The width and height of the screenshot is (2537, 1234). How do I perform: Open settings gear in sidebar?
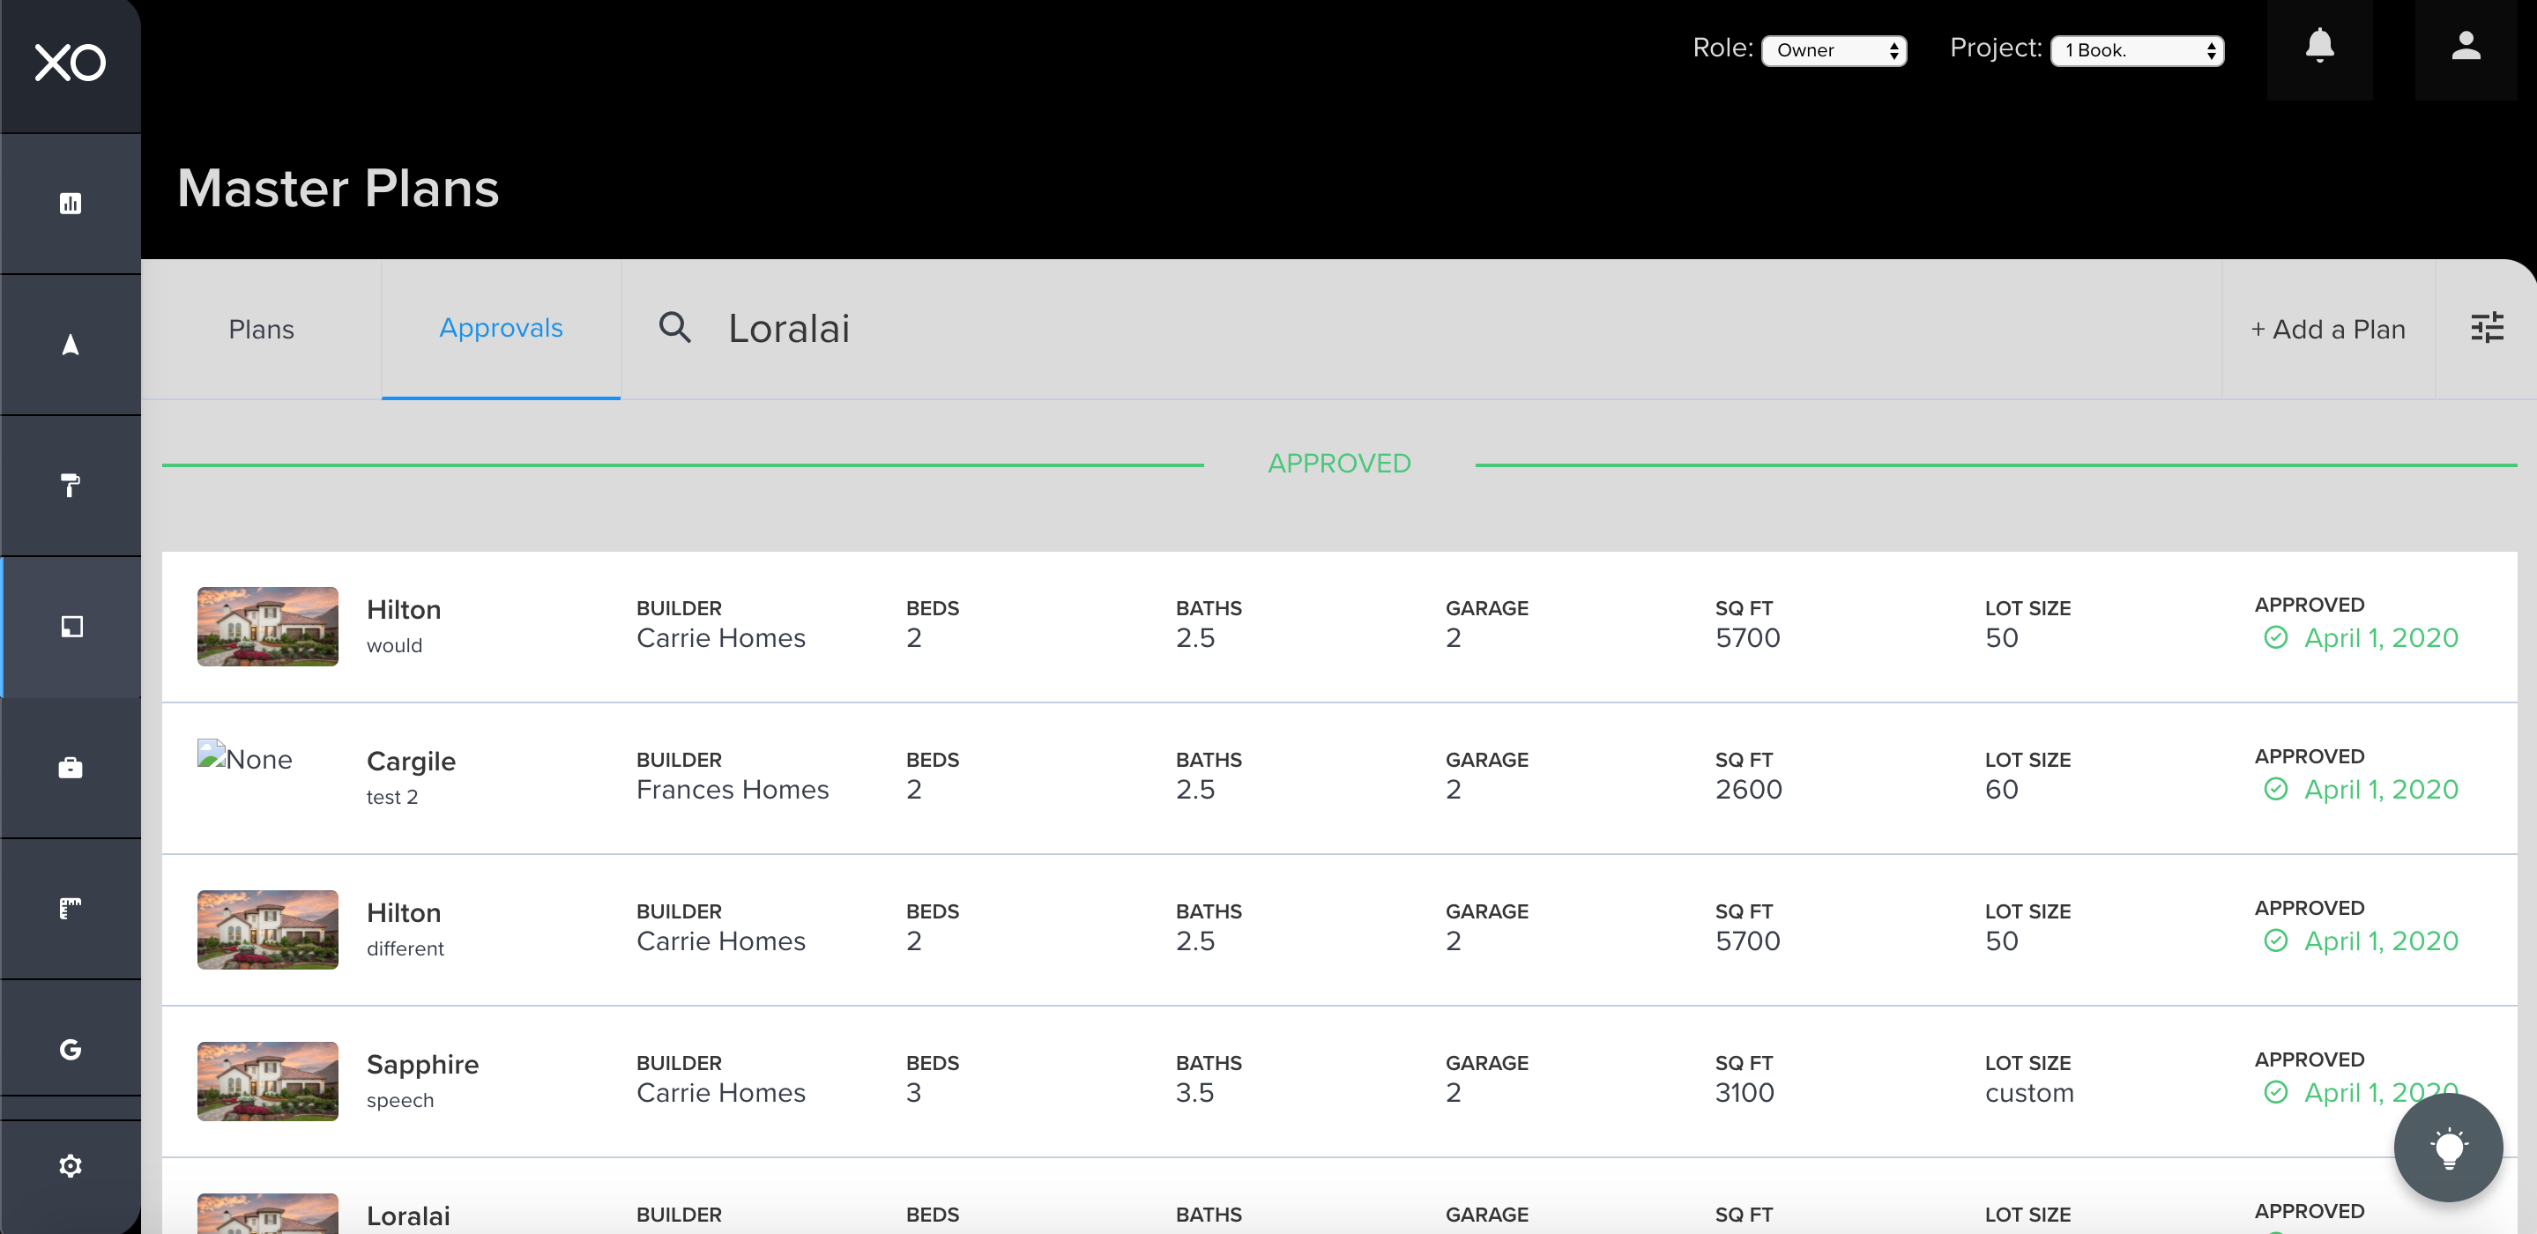[70, 1166]
